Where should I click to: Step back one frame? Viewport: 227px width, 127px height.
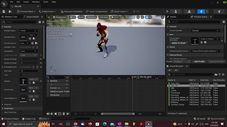point(52,114)
